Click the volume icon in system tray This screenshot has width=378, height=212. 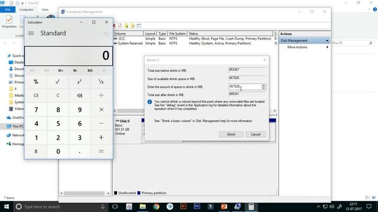click(x=332, y=207)
